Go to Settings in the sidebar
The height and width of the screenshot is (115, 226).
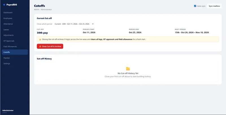point(15,63)
